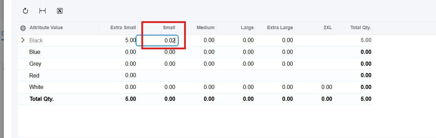Select the White attribute row
The height and width of the screenshot is (138, 436).
pos(195,87)
